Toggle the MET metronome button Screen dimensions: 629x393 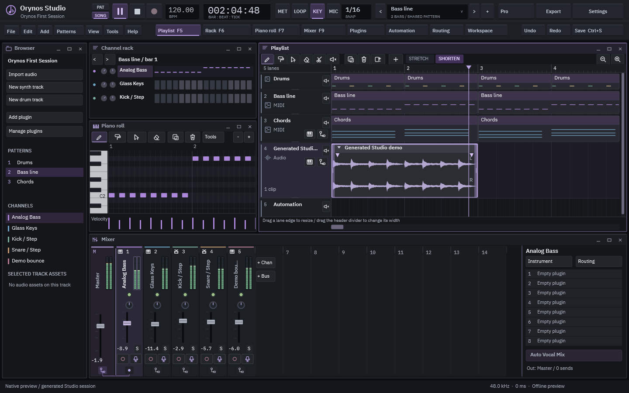click(x=283, y=11)
